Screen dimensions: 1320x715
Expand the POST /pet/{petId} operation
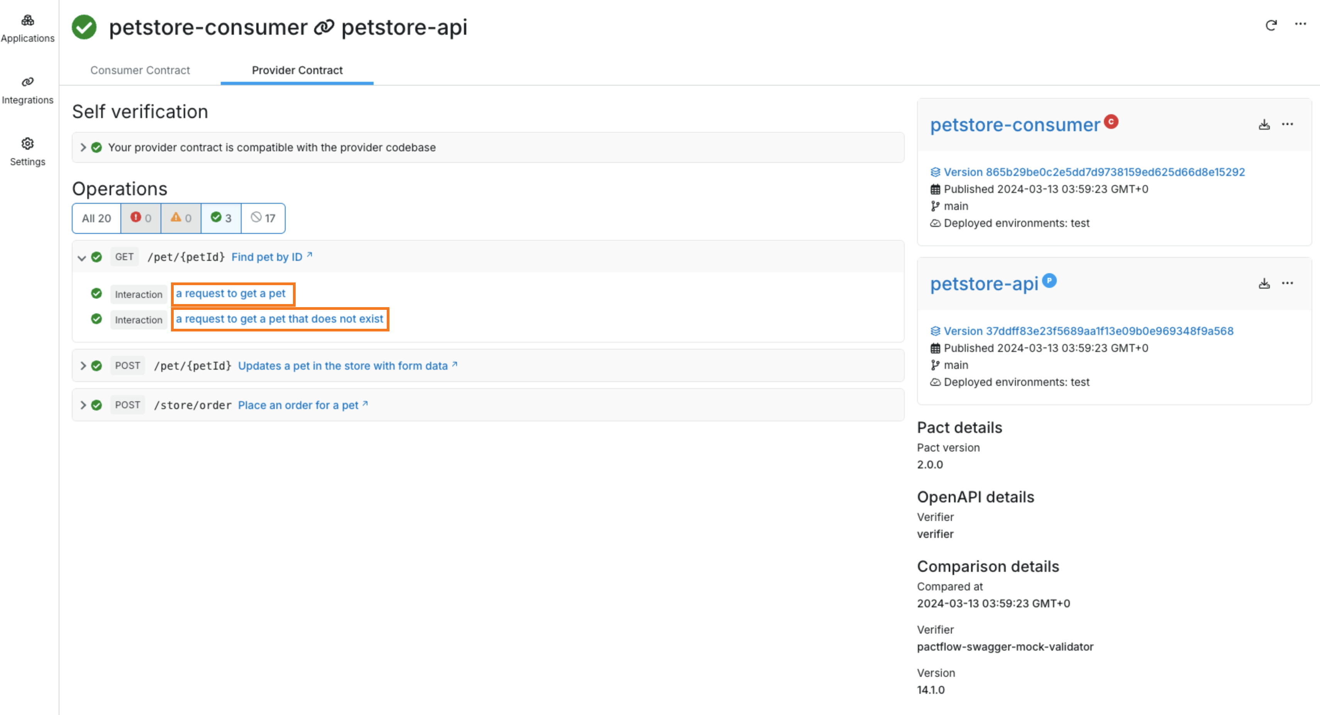(83, 365)
